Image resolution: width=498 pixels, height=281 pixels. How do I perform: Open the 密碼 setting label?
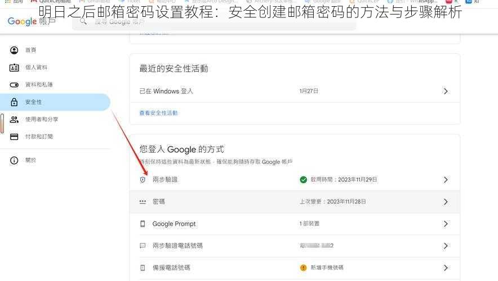159,202
